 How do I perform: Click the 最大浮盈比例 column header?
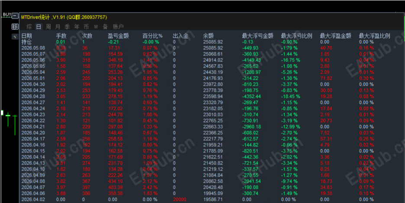[375, 36]
